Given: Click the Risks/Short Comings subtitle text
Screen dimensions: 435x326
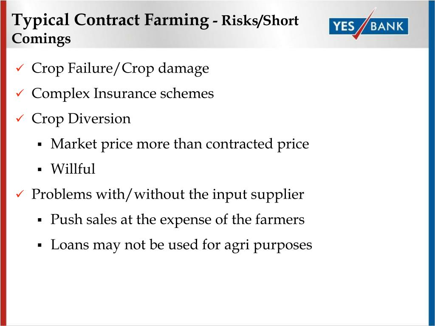Looking at the screenshot, I should [x=155, y=29].
